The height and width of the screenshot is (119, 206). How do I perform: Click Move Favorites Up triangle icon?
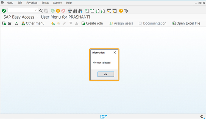77,23
